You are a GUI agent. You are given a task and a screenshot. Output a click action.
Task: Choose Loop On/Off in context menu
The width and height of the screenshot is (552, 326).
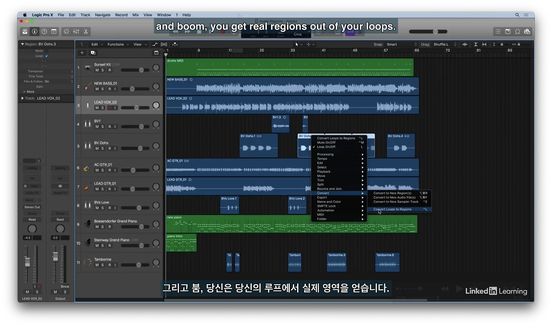[x=339, y=147]
